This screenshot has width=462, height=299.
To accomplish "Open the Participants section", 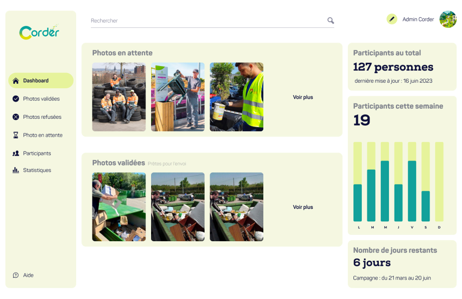I will tap(37, 153).
